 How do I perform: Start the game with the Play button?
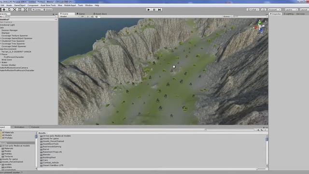coord(149,10)
